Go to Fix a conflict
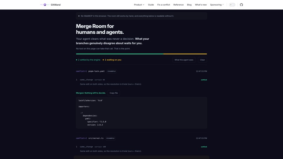The width and height of the screenshot is (283, 159). (164, 5)
